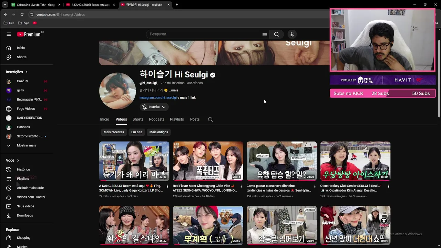
Task: Click the Pesquisar search field
Action: tap(207, 34)
